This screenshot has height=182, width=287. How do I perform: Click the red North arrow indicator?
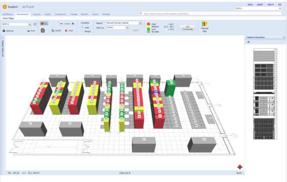click(x=240, y=167)
